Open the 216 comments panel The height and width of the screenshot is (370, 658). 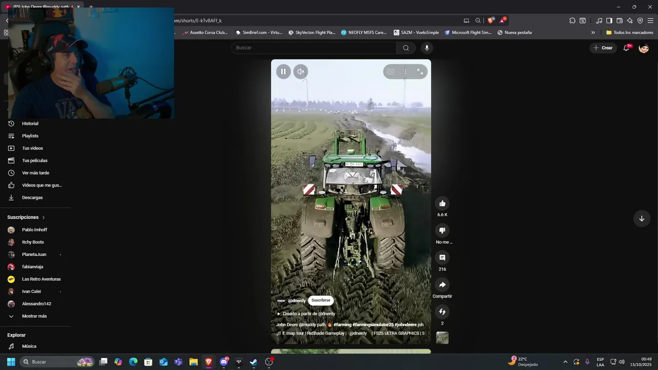coord(442,258)
